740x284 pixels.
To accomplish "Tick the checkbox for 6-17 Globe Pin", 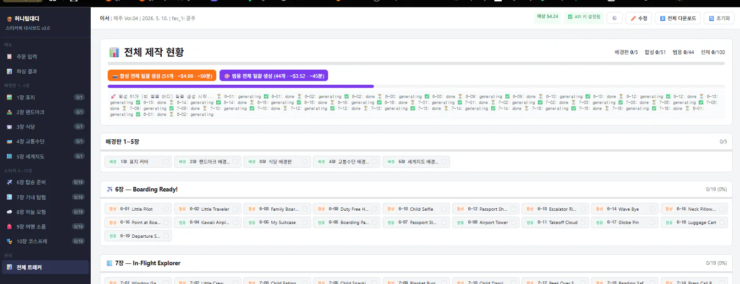I will [652, 223].
